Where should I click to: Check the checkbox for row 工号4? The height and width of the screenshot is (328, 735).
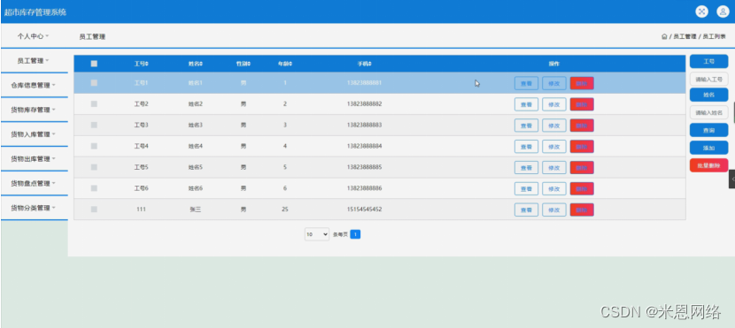pyautogui.click(x=94, y=146)
